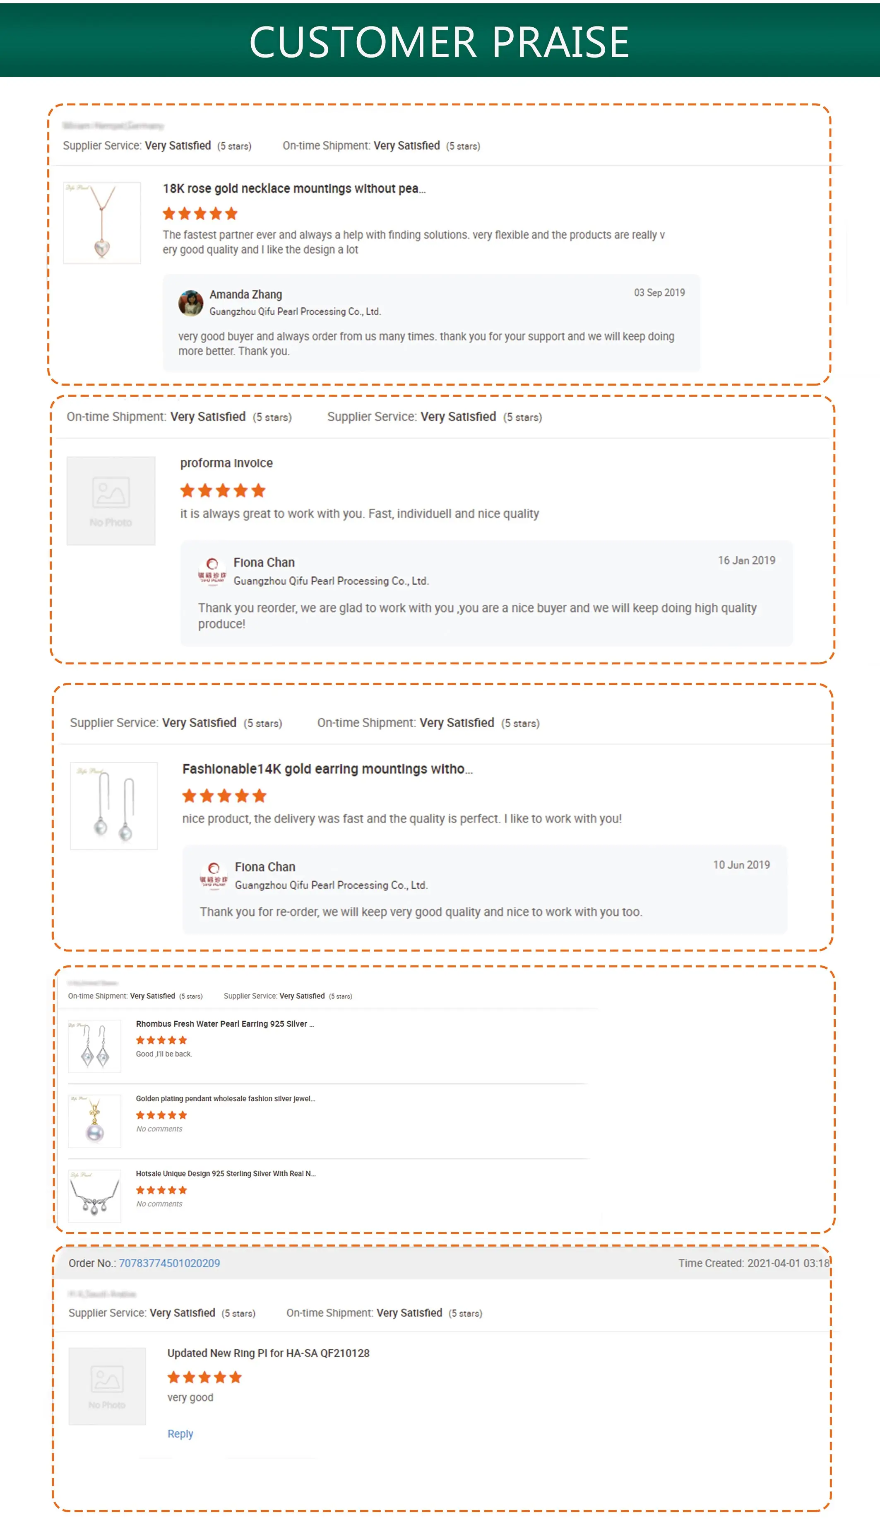The width and height of the screenshot is (880, 1539).
Task: Open the Fashionable 14K gold earring mountings title
Action: coord(327,769)
